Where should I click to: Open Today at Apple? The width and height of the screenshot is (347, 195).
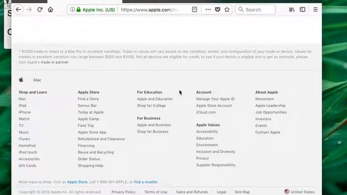click(x=91, y=112)
